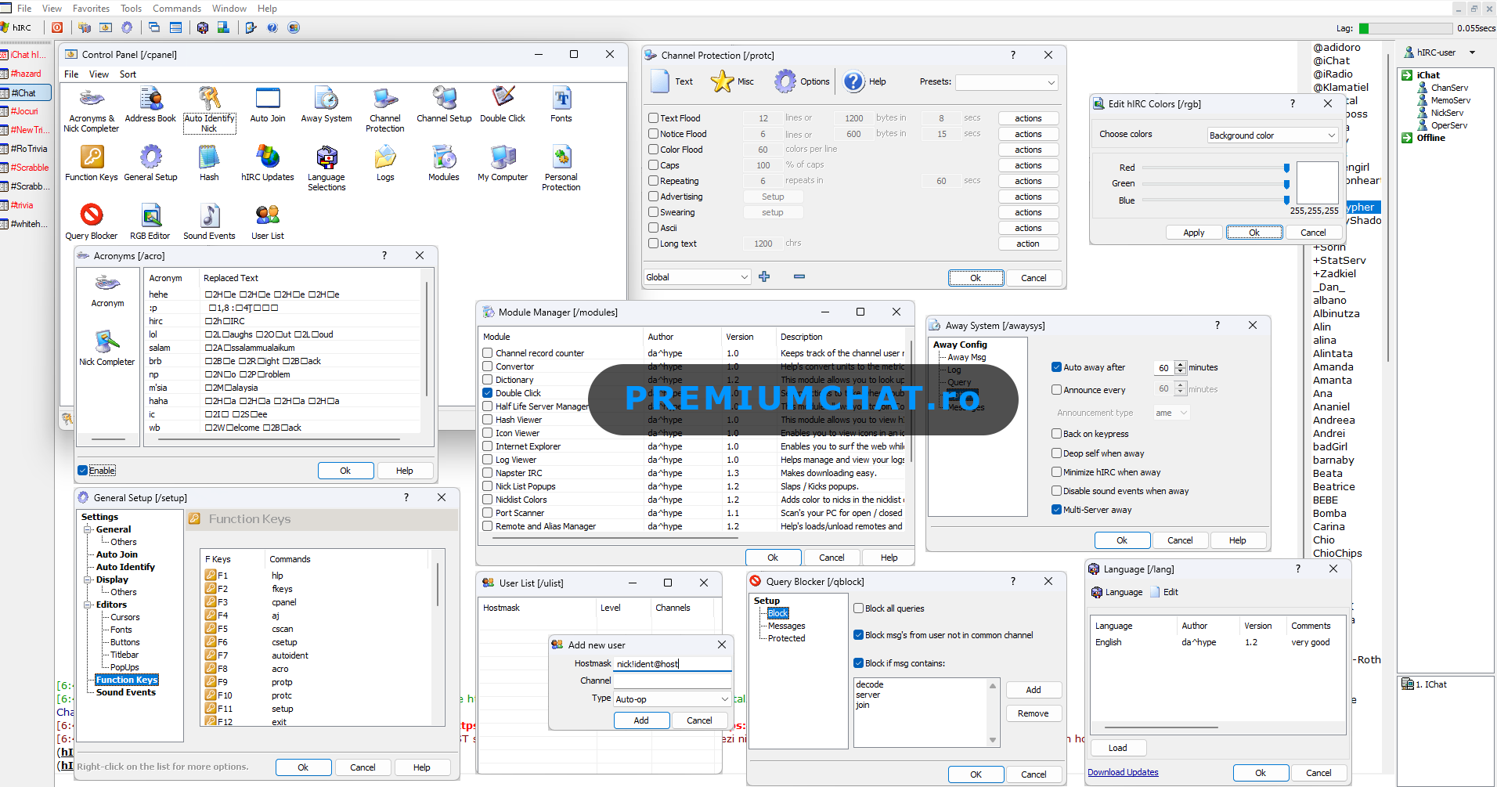This screenshot has height=787, width=1497.
Task: Open Channel Protection icon in Control Panel
Action: tap(385, 110)
